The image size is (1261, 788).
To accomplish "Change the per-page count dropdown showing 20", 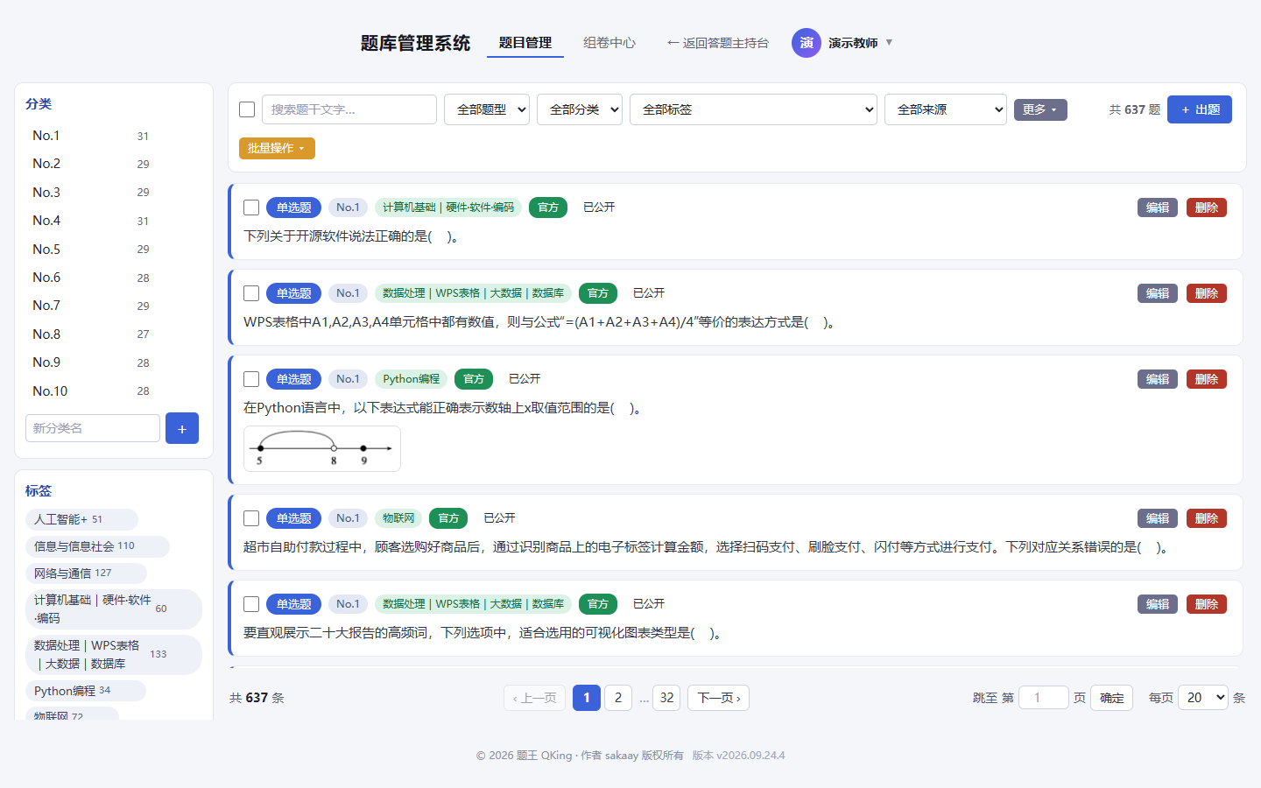I will click(1203, 698).
